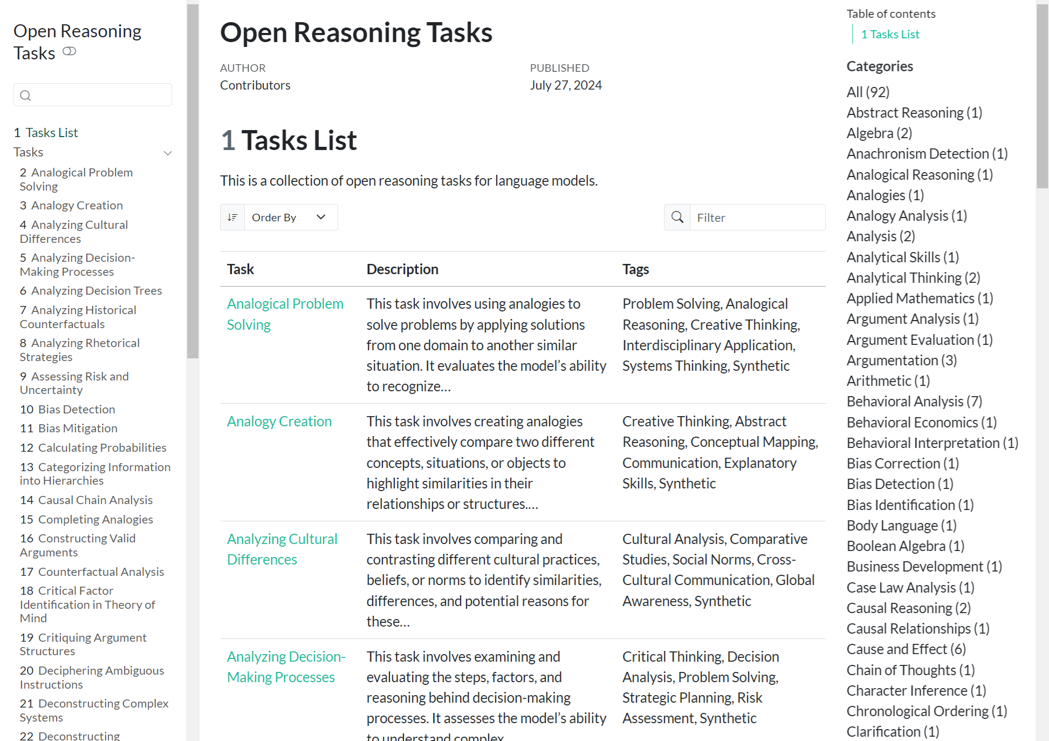The width and height of the screenshot is (1049, 741).
Task: Filter by category Argumentation (3)
Action: click(x=902, y=360)
